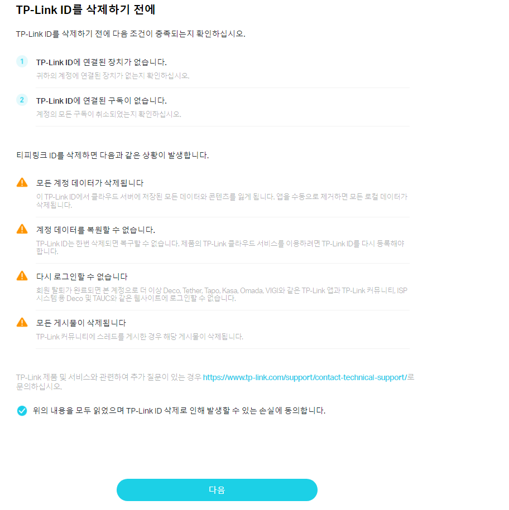
Task: Click description 귀하의 계정에 연결된 장치가 없는지
Action: (x=113, y=76)
